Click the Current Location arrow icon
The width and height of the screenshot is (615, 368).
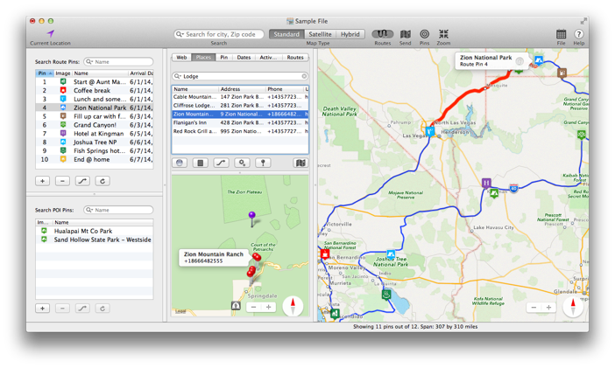pyautogui.click(x=50, y=33)
